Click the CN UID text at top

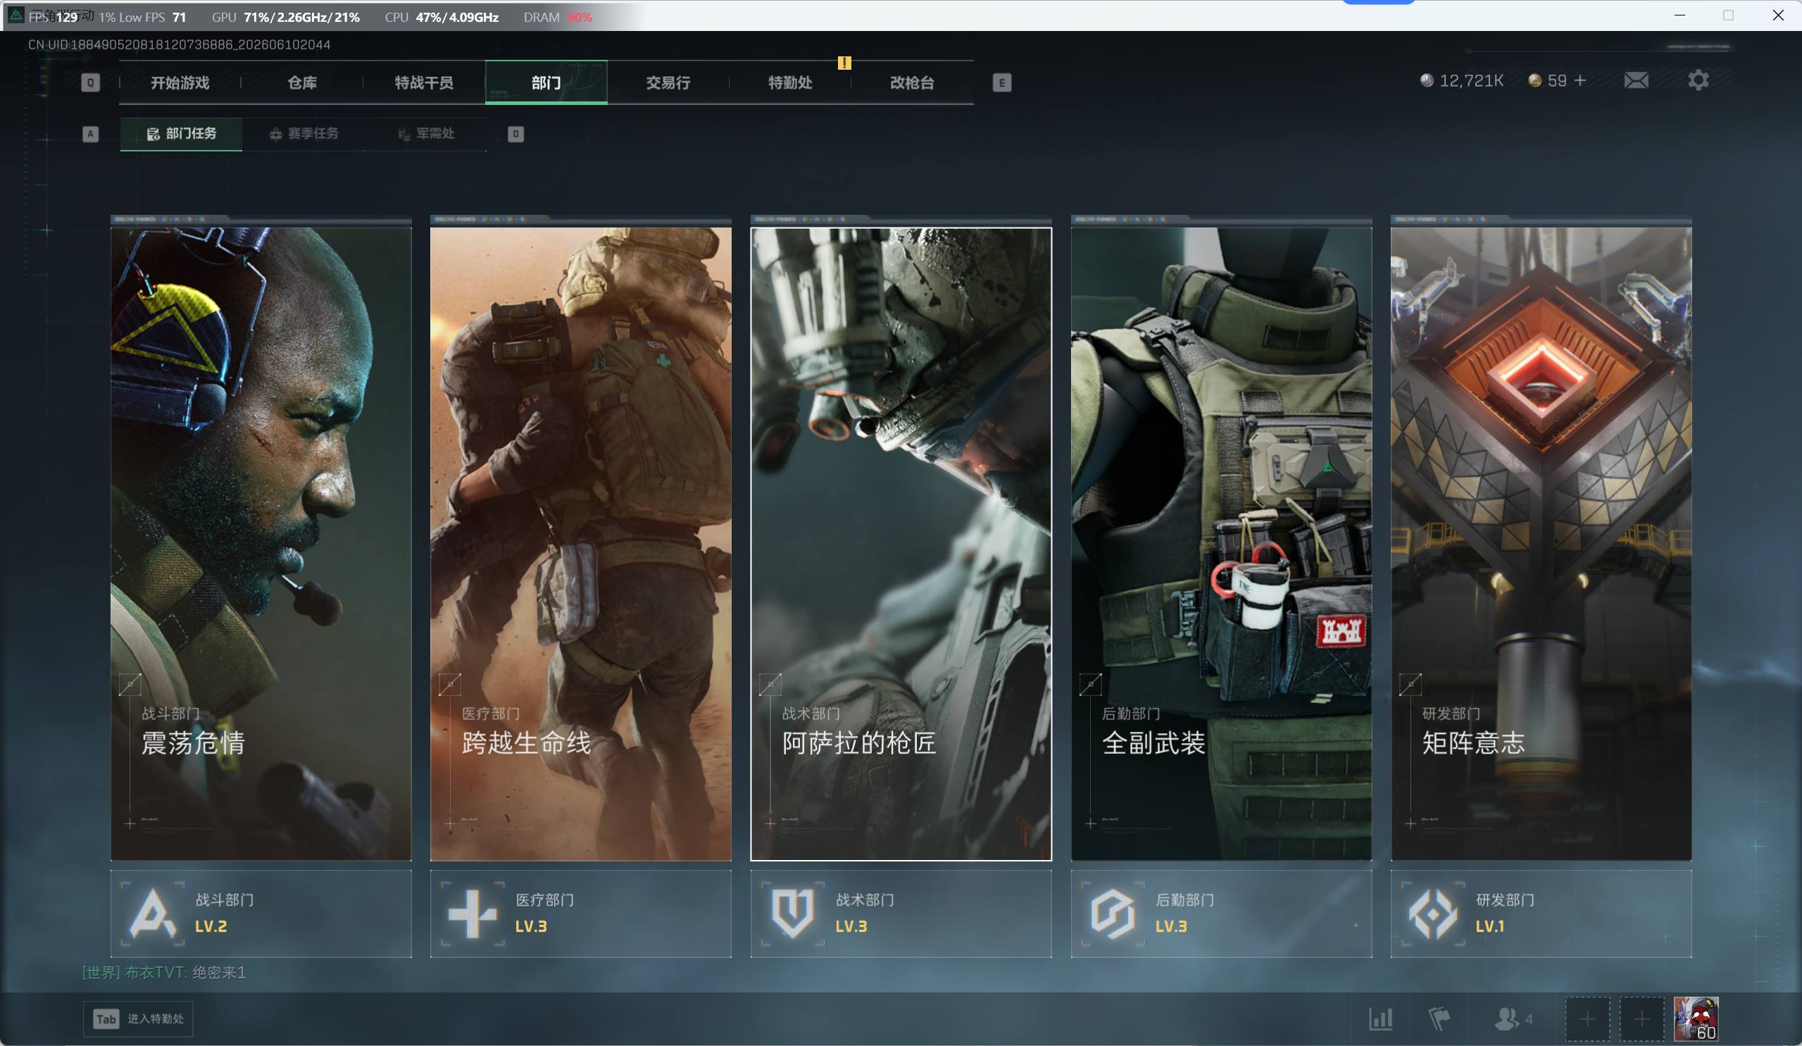179,44
